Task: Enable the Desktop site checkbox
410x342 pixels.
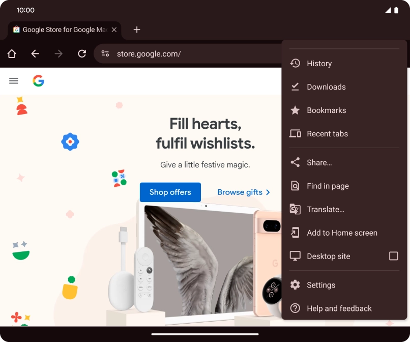Action: (x=393, y=256)
